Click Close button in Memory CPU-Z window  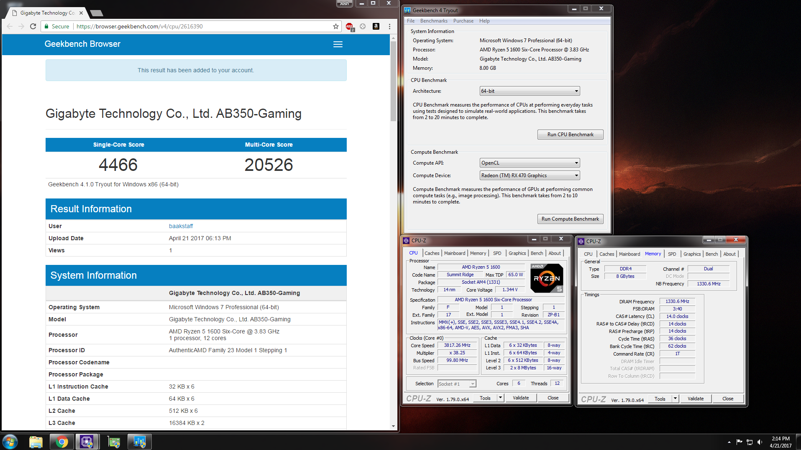click(x=728, y=399)
